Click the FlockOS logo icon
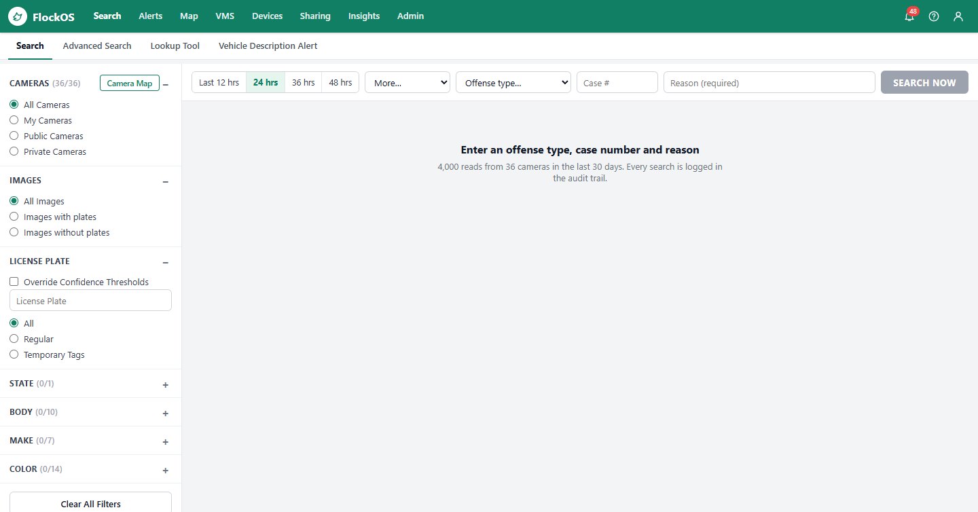978x512 pixels. 18,16
